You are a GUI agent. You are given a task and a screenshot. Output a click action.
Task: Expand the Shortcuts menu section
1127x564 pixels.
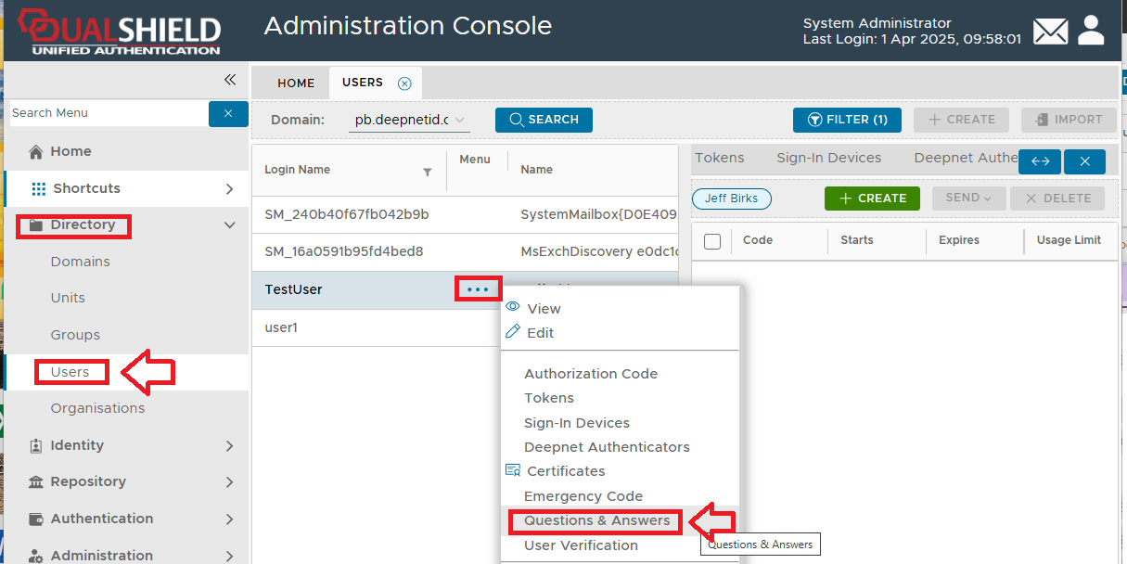[x=229, y=189]
